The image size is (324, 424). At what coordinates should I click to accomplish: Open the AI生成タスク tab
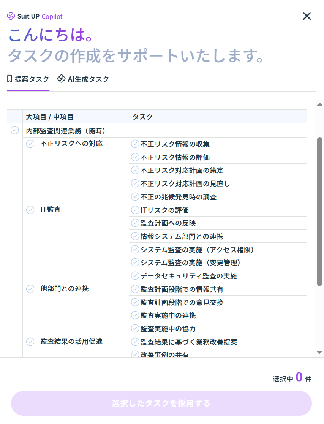click(83, 79)
